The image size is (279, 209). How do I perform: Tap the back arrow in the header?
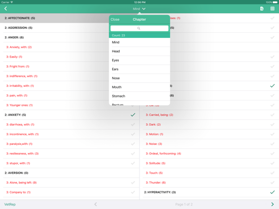click(6, 9)
